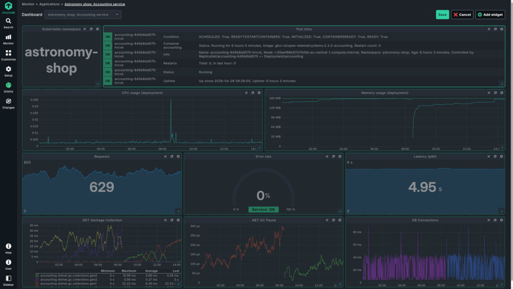Save the dashboard
Image resolution: width=513 pixels, height=289 pixels.
pyautogui.click(x=443, y=15)
